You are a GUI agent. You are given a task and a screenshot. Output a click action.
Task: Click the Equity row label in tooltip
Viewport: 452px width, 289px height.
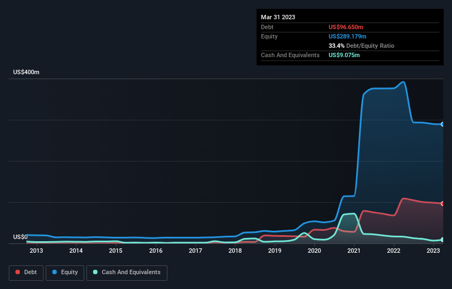click(269, 36)
